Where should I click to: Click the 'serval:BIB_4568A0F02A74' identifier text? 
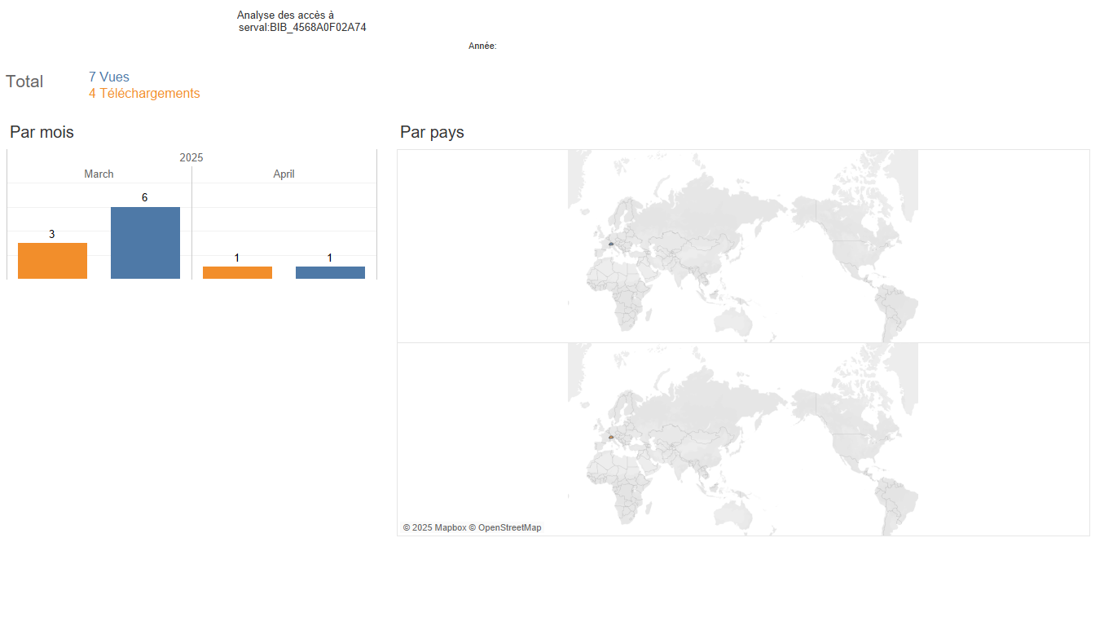click(x=302, y=27)
